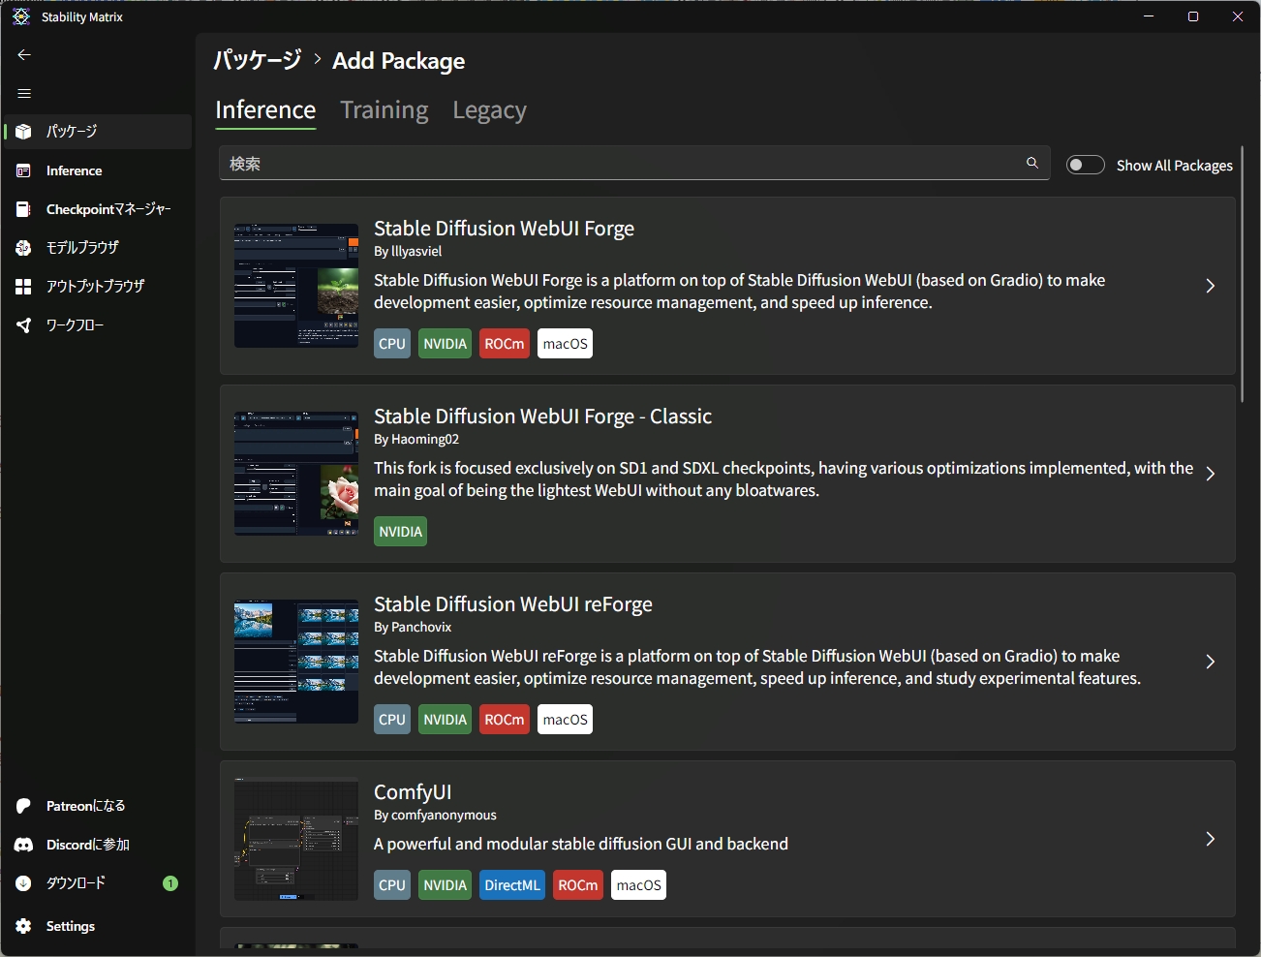The height and width of the screenshot is (957, 1261).
Task: Click ComfyUI node graph thumbnail
Action: [x=296, y=839]
